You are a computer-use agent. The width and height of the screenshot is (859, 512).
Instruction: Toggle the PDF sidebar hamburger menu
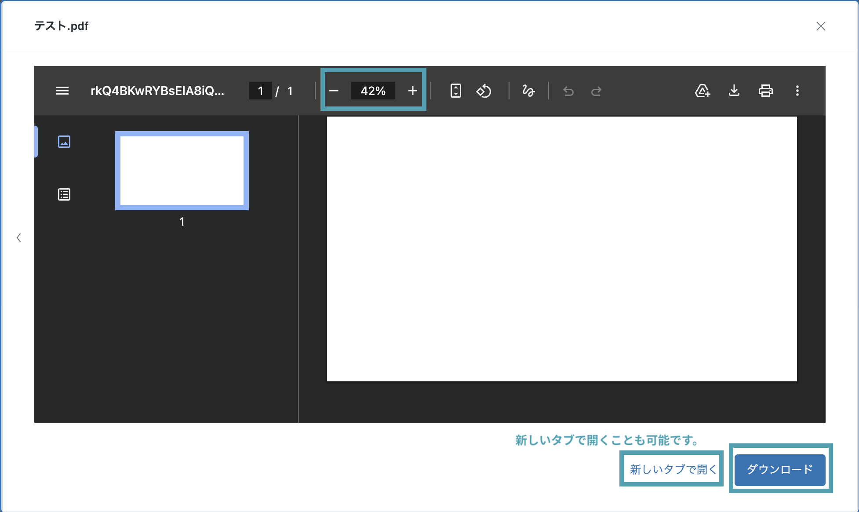[62, 91]
